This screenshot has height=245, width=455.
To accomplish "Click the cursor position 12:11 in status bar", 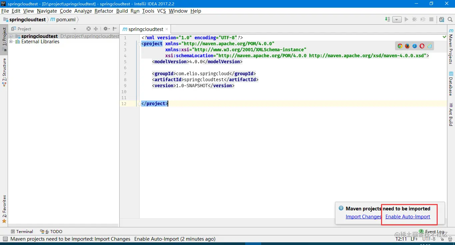I will pyautogui.click(x=401, y=239).
